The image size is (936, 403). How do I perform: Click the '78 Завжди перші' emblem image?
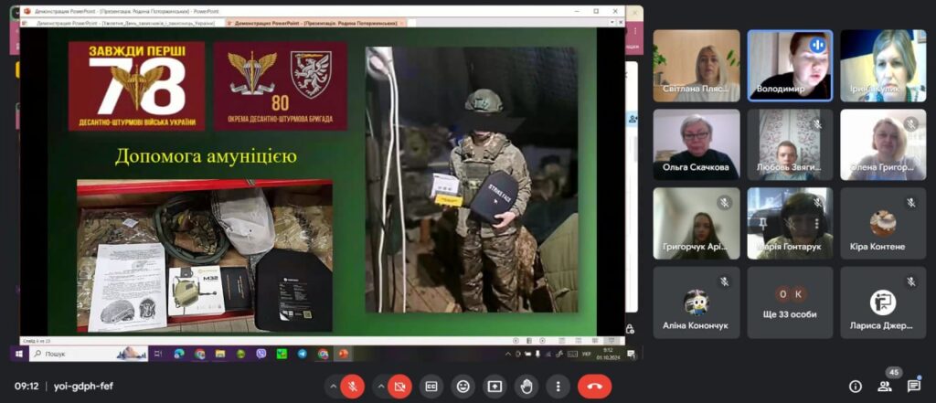point(137,86)
